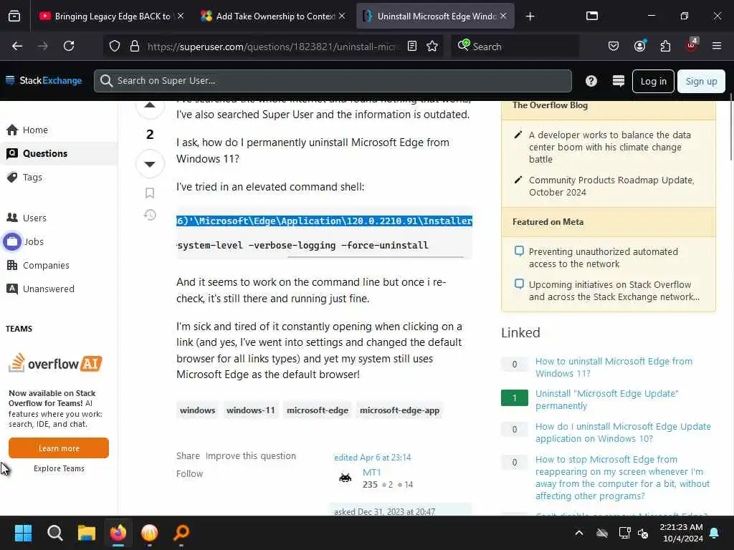
Task: Downvote the question
Action: click(150, 164)
